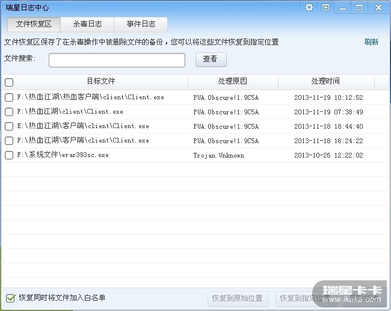Click the timestamp 2013-10-26 12:22:02
The width and height of the screenshot is (391, 311).
(328, 155)
